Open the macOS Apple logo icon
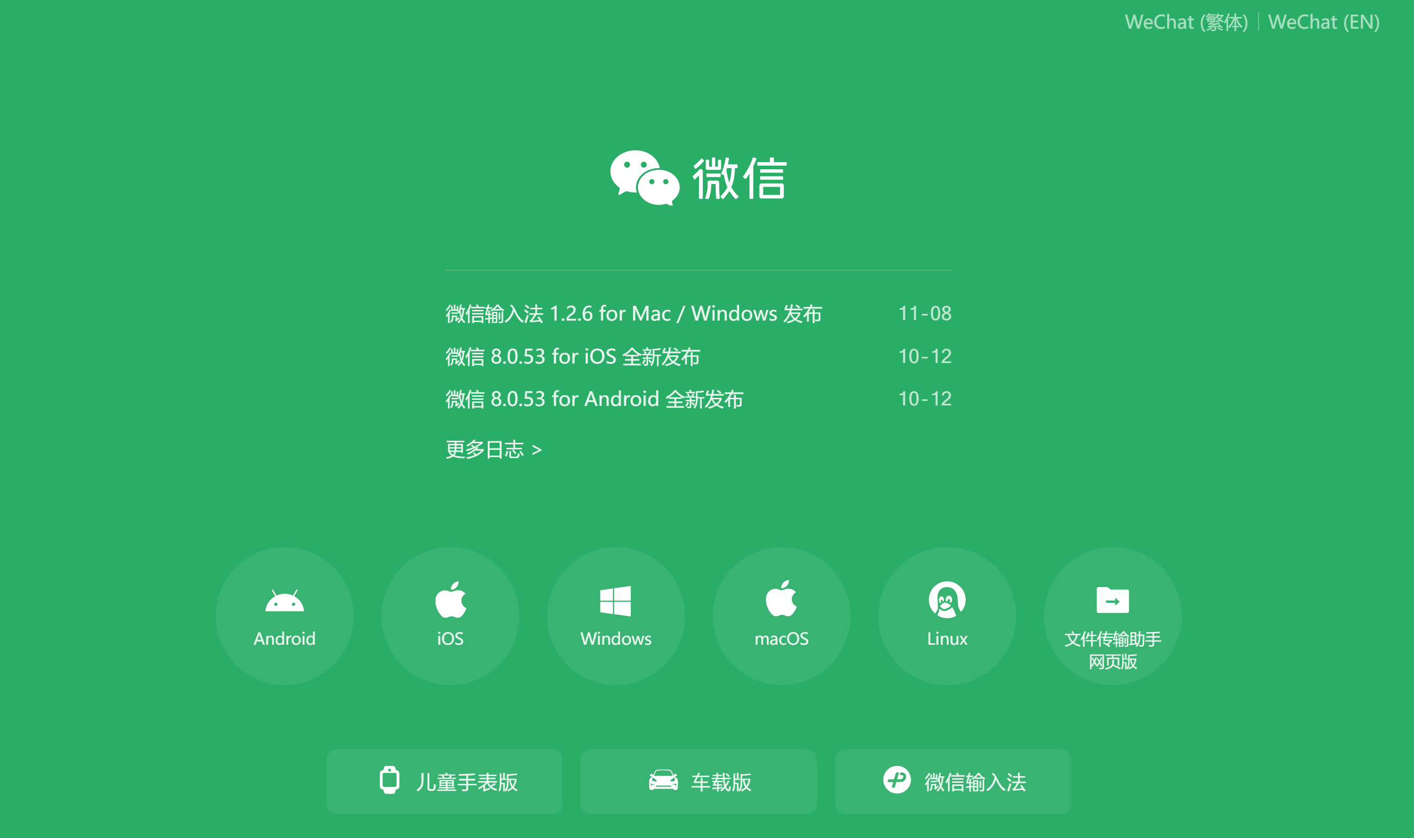The width and height of the screenshot is (1414, 838). [x=781, y=598]
